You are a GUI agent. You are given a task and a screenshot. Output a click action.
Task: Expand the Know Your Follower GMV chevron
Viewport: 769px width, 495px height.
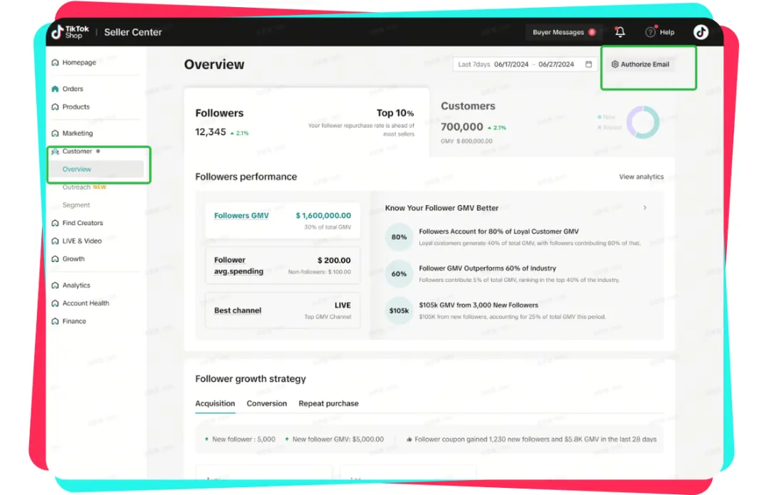(645, 208)
